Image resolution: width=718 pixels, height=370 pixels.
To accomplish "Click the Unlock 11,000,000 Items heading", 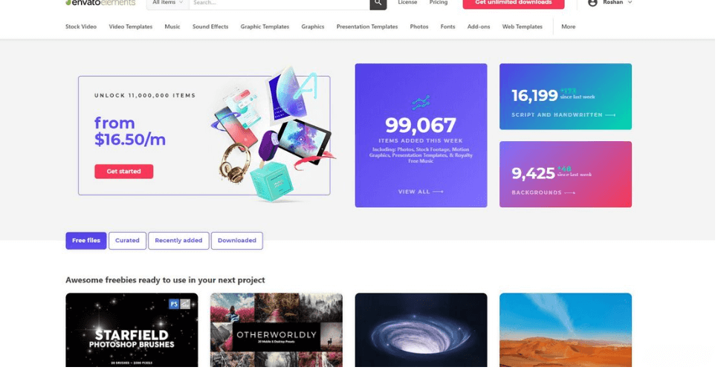I will click(x=145, y=96).
